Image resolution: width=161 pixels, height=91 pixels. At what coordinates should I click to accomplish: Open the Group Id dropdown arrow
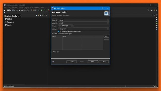(108, 20)
